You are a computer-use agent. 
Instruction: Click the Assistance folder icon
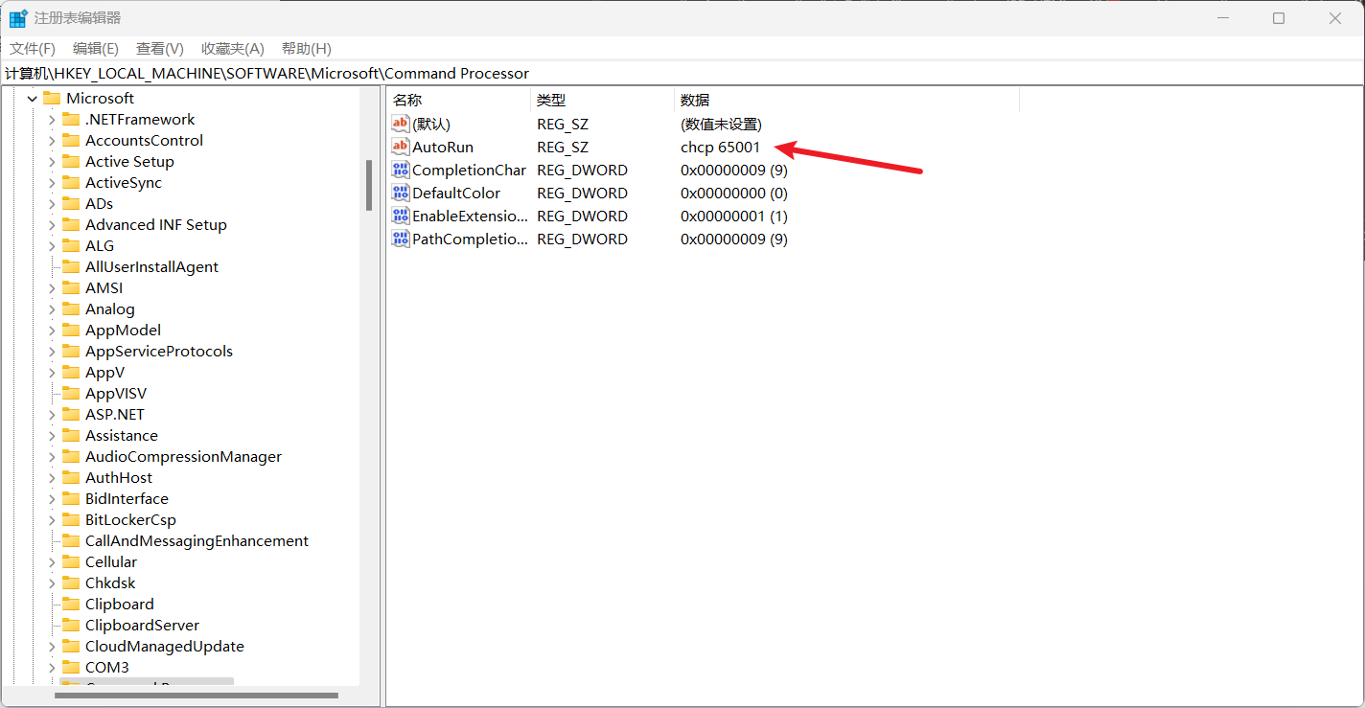point(71,436)
